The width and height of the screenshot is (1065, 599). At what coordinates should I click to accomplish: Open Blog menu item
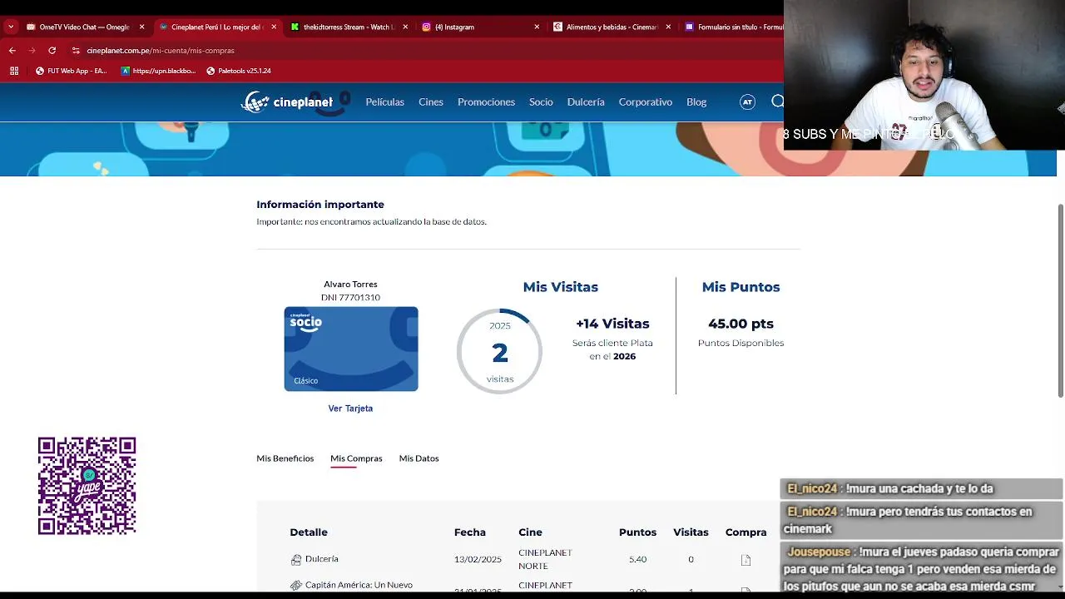coord(696,101)
